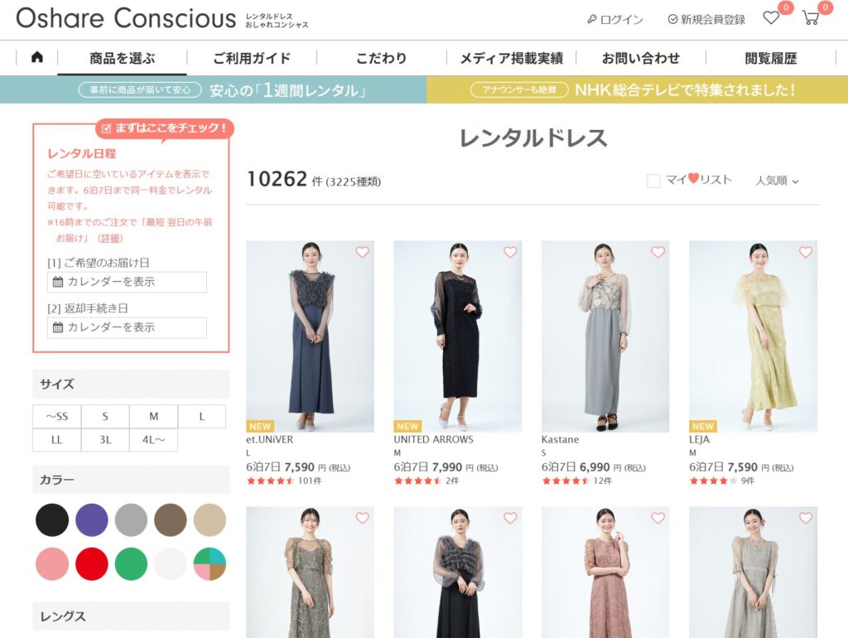Viewport: 848px width, 638px height.
Task: Select size LL filter
Action: point(57,439)
